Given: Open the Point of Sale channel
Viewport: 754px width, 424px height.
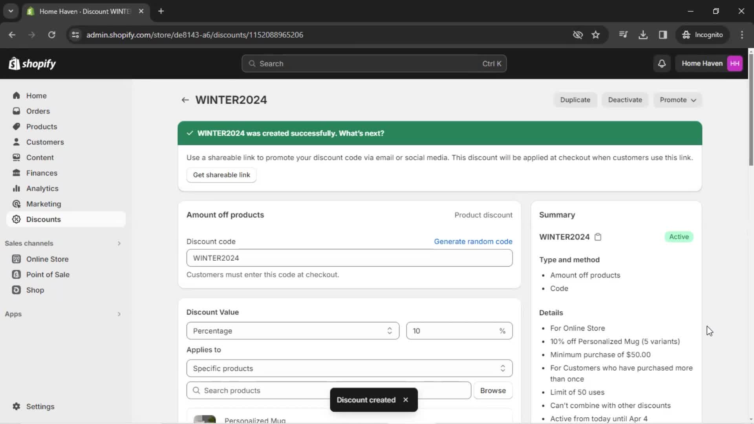Looking at the screenshot, I should (47, 274).
